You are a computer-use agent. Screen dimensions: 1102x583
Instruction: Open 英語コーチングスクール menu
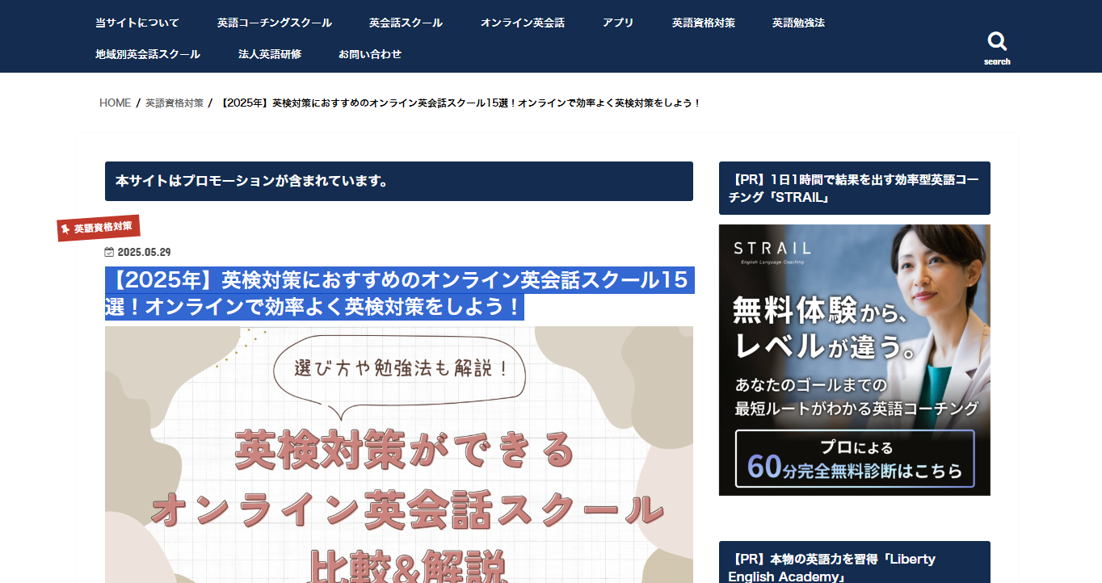tap(274, 23)
